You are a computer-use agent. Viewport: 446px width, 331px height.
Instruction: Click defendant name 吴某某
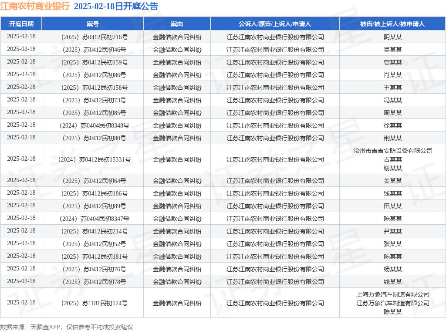pyautogui.click(x=392, y=50)
